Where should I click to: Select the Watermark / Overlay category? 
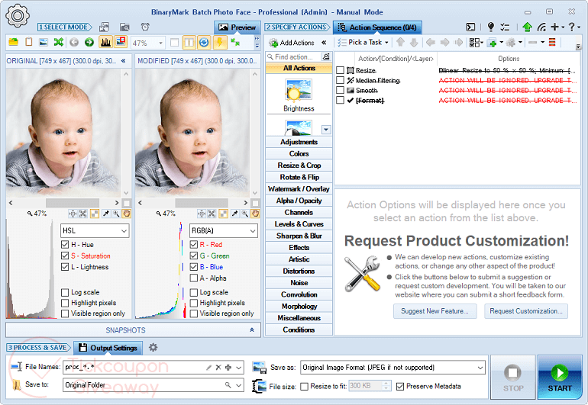coord(299,189)
